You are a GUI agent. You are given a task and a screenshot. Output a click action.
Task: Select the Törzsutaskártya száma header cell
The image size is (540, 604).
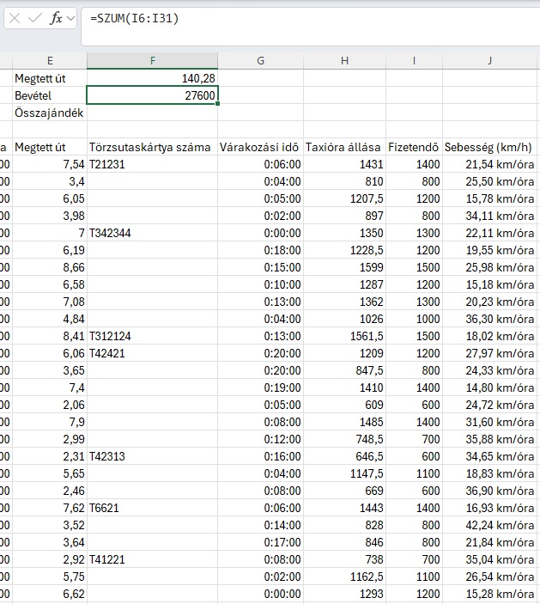pos(153,147)
